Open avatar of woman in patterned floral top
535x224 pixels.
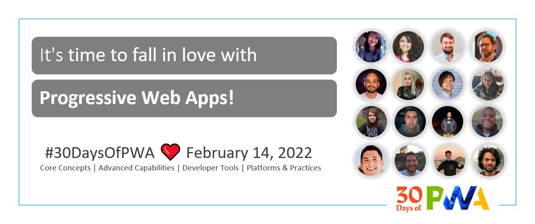tap(487, 84)
